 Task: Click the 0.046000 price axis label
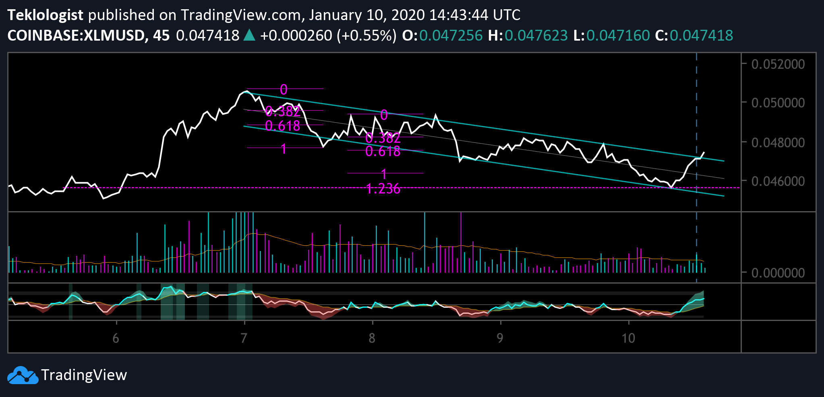778,181
